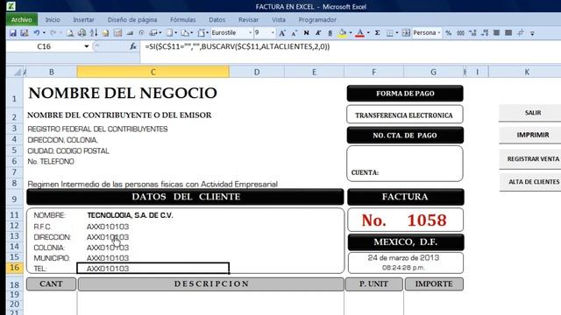561x315 pixels.
Task: Switch to the Vista ribbon tab
Action: [279, 19]
